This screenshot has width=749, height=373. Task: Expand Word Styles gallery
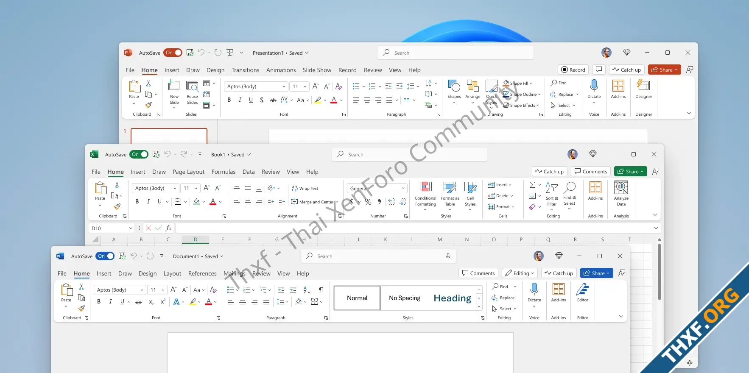479,306
